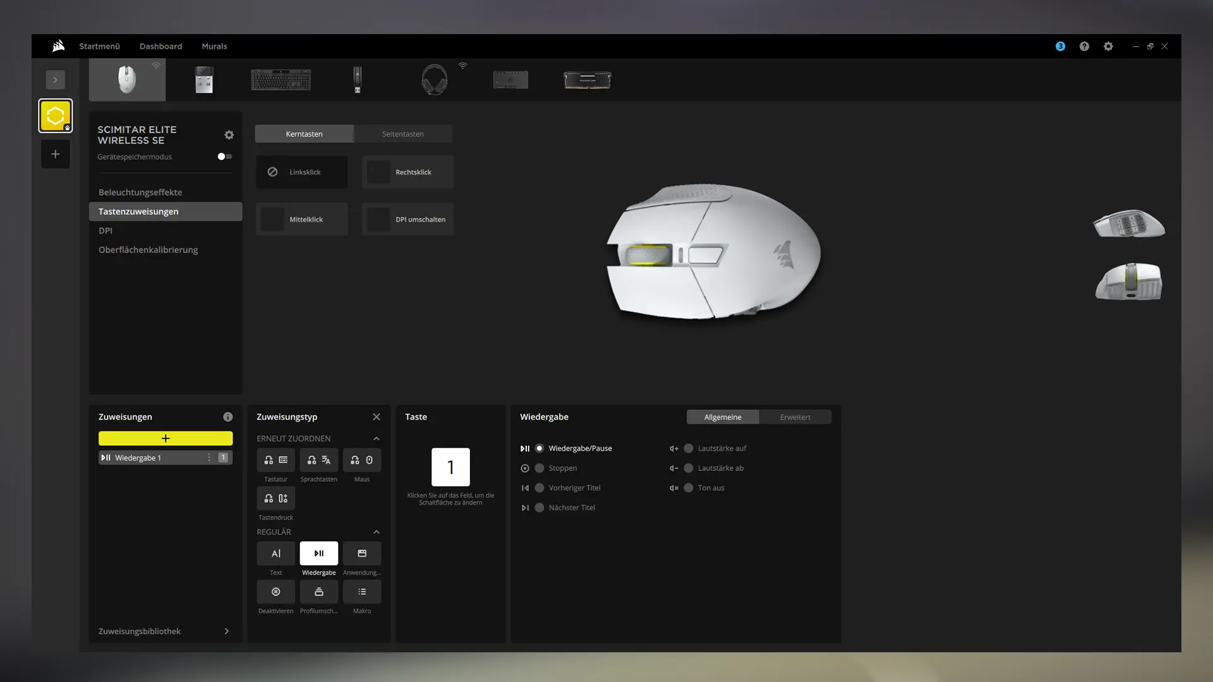Select the Profilumschaltung assignment icon
Image resolution: width=1213 pixels, height=682 pixels.
coord(318,592)
